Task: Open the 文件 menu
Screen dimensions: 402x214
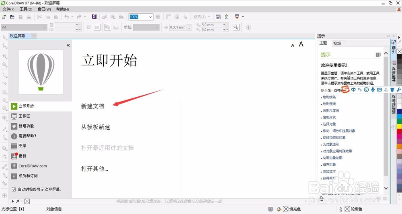Action: (8, 9)
